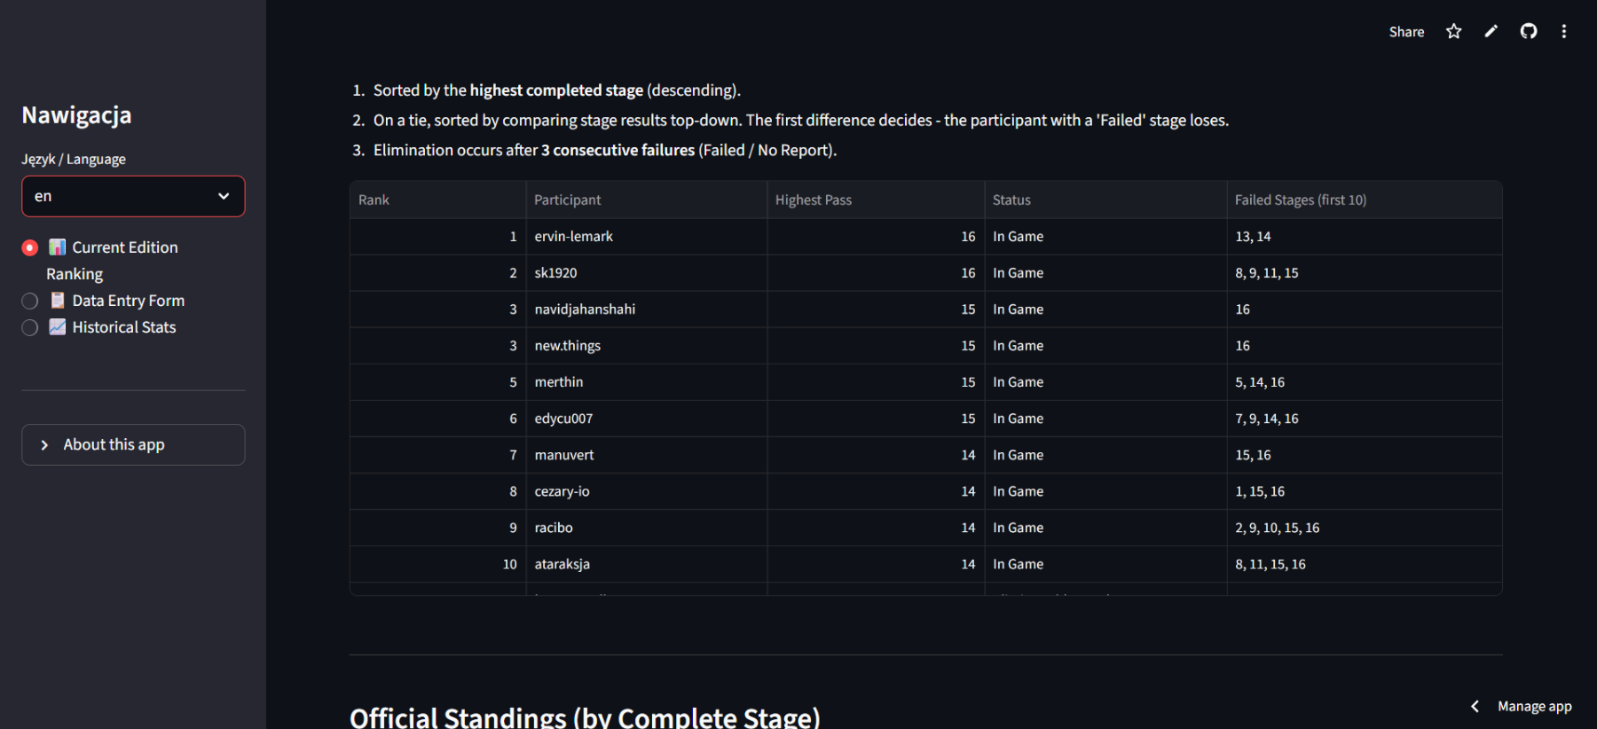1597x729 pixels.
Task: Click the line chart icon beside Historical Stats
Action: pos(58,327)
